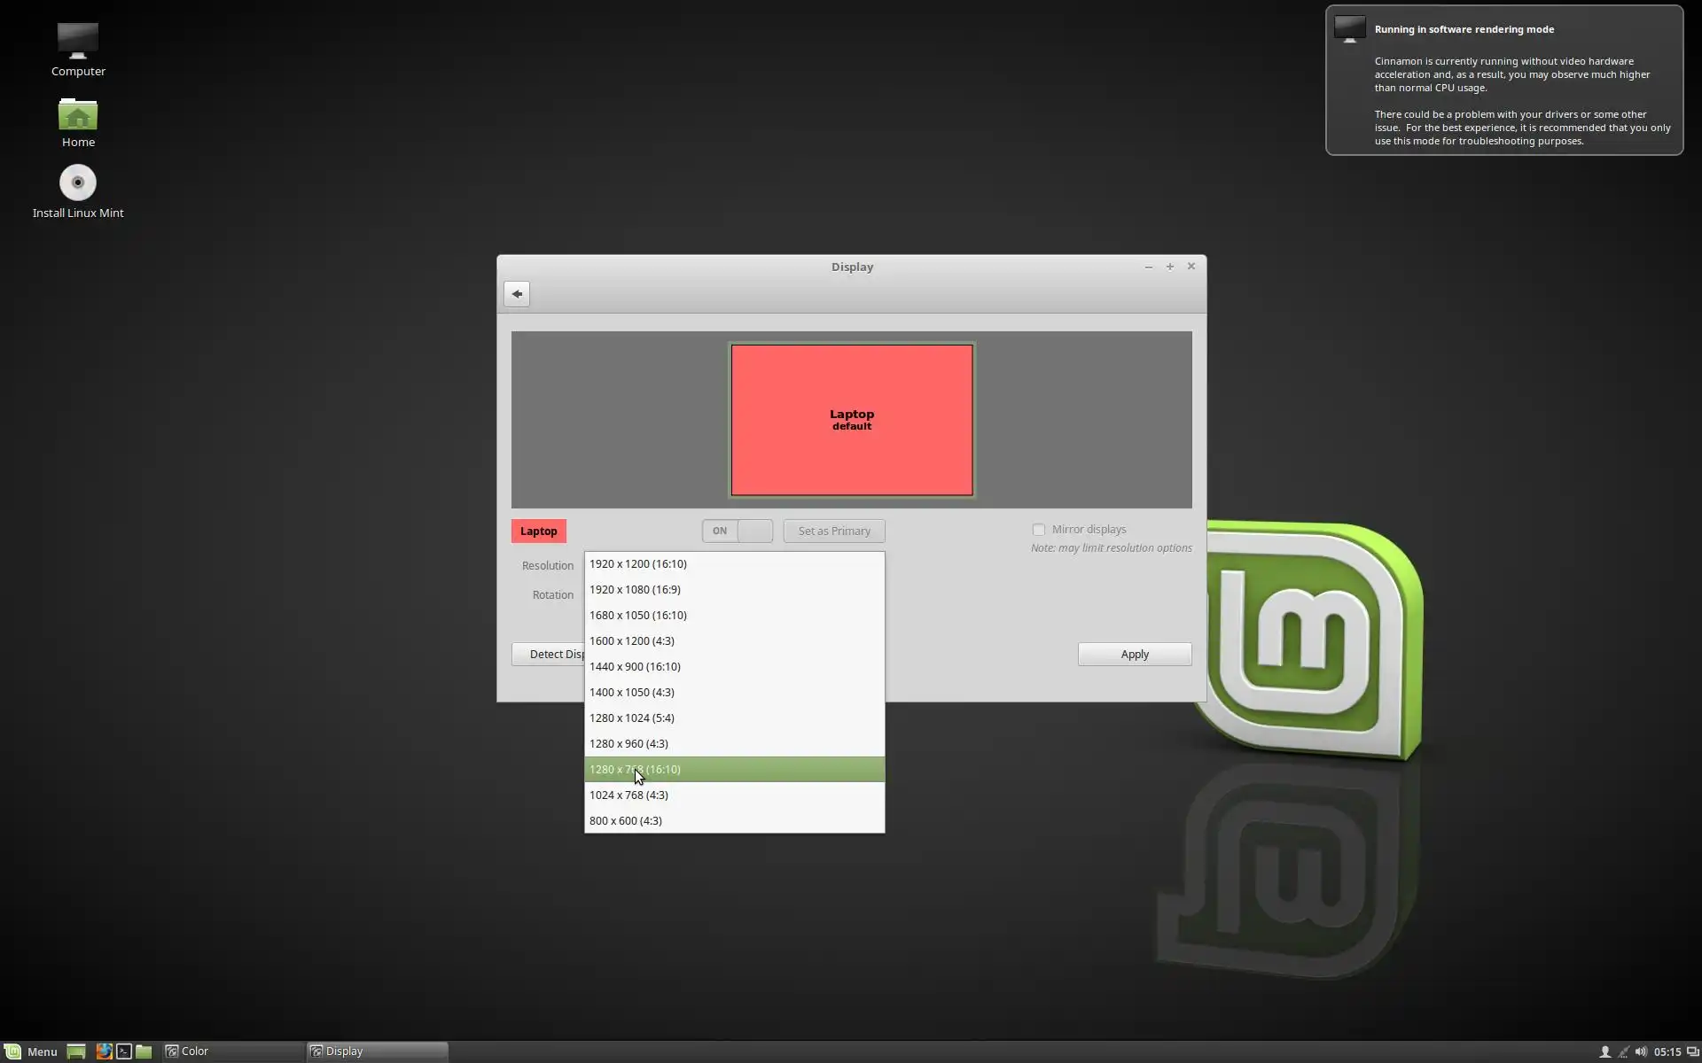
Task: Select 1024 x 768 (4:3) from list
Action: 628,795
